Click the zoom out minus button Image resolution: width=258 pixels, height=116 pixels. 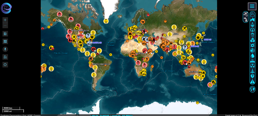click(5, 25)
